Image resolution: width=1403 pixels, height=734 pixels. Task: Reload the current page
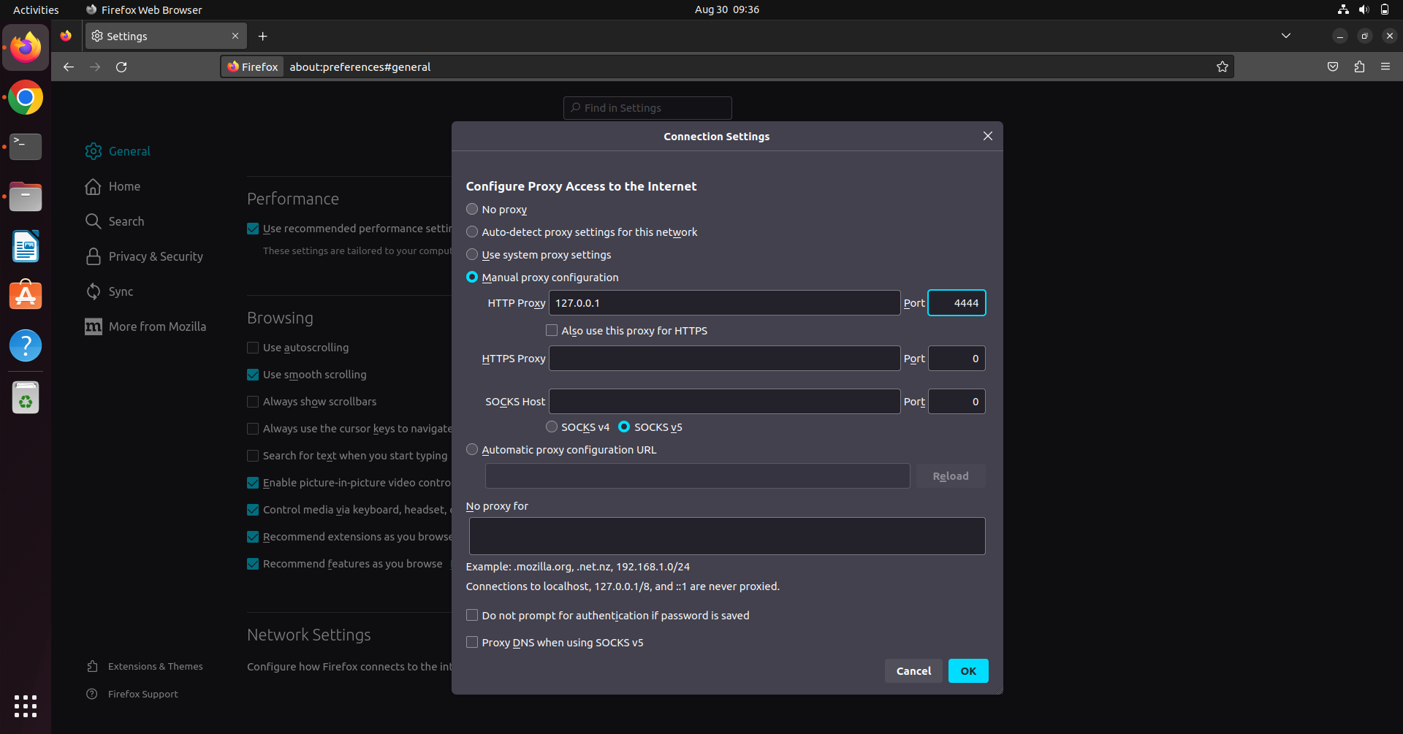point(121,66)
